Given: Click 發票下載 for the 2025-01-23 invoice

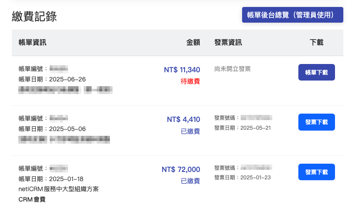Looking at the screenshot, I should point(316,172).
